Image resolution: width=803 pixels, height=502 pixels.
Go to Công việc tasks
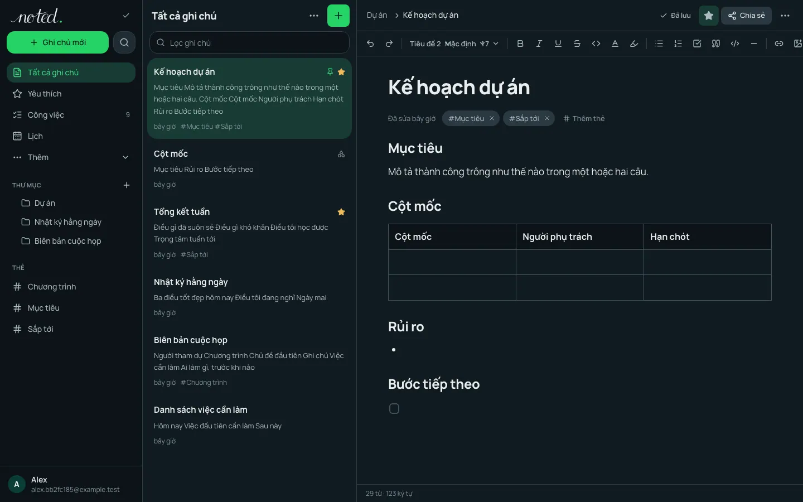(x=71, y=115)
